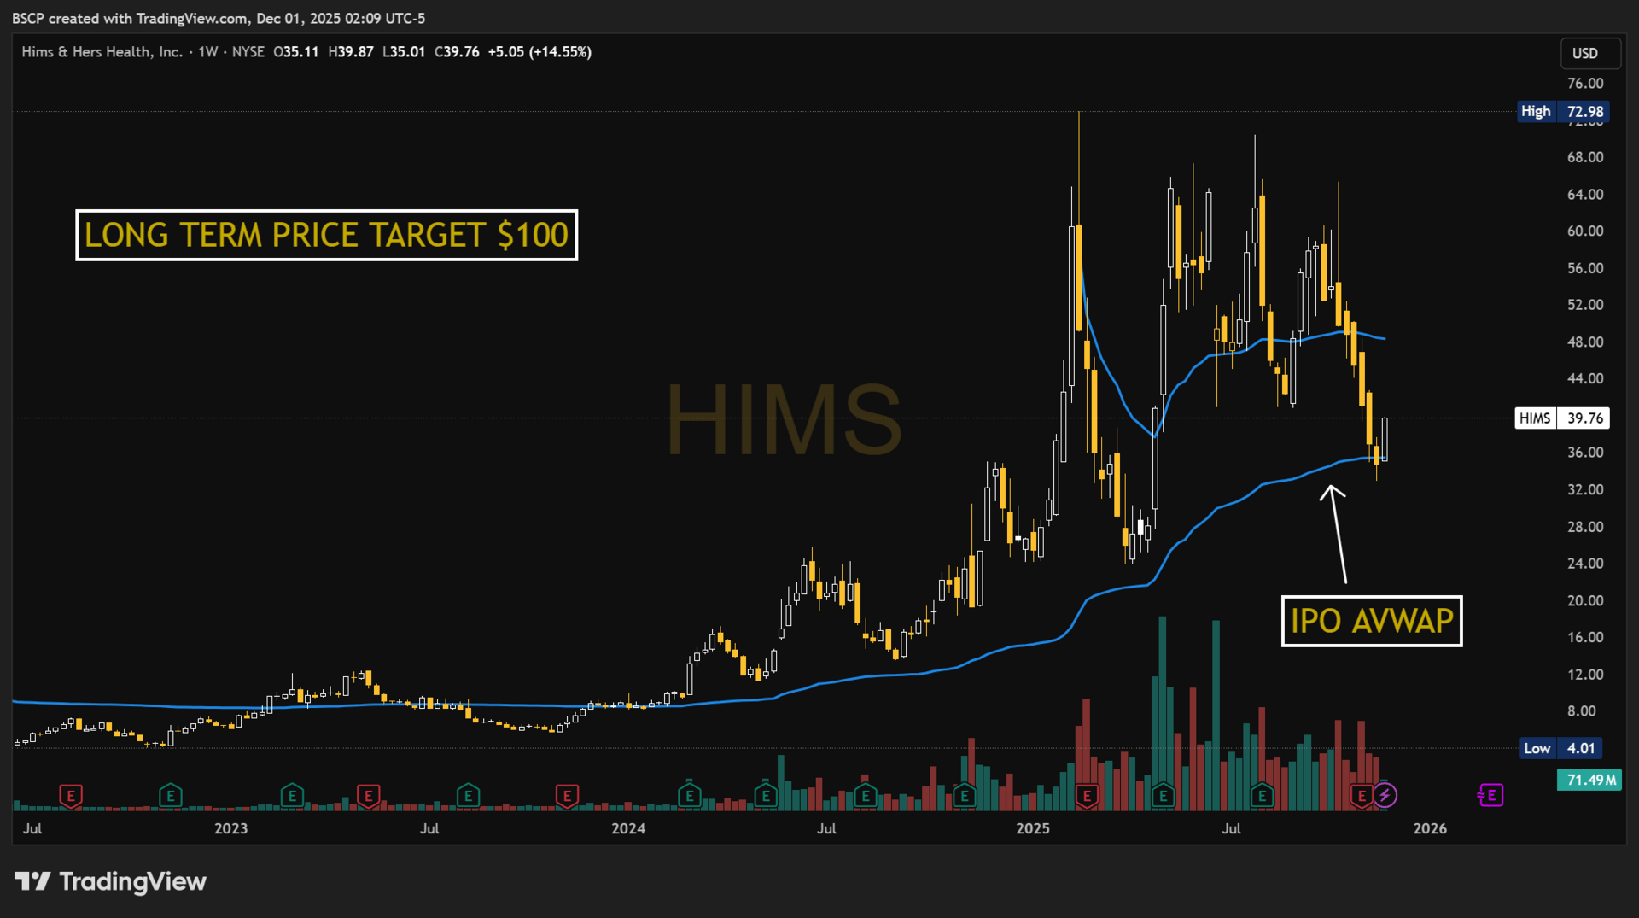Screen dimensions: 1639x918
Task: Click the 2024 label on the time axis
Action: [629, 828]
